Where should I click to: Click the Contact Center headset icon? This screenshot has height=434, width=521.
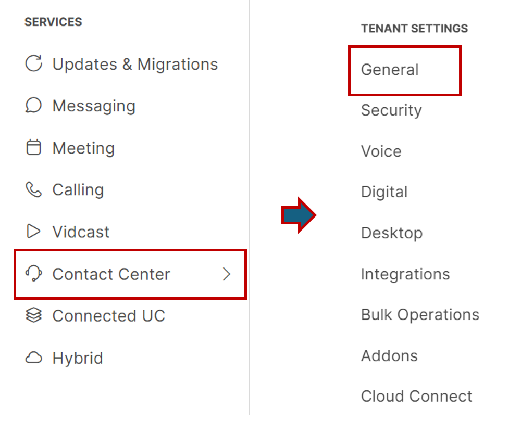click(34, 274)
